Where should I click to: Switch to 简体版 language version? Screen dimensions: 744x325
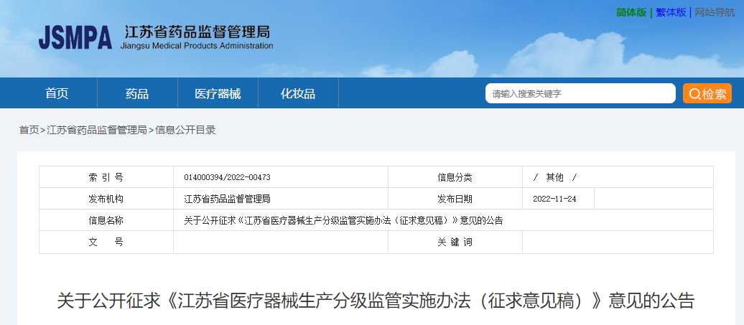[x=631, y=13]
